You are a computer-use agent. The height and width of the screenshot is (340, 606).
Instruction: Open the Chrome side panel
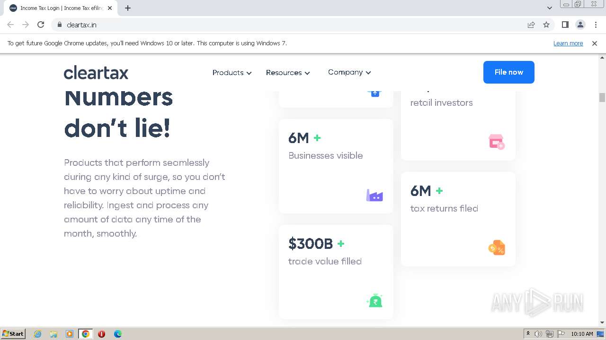[x=565, y=25]
